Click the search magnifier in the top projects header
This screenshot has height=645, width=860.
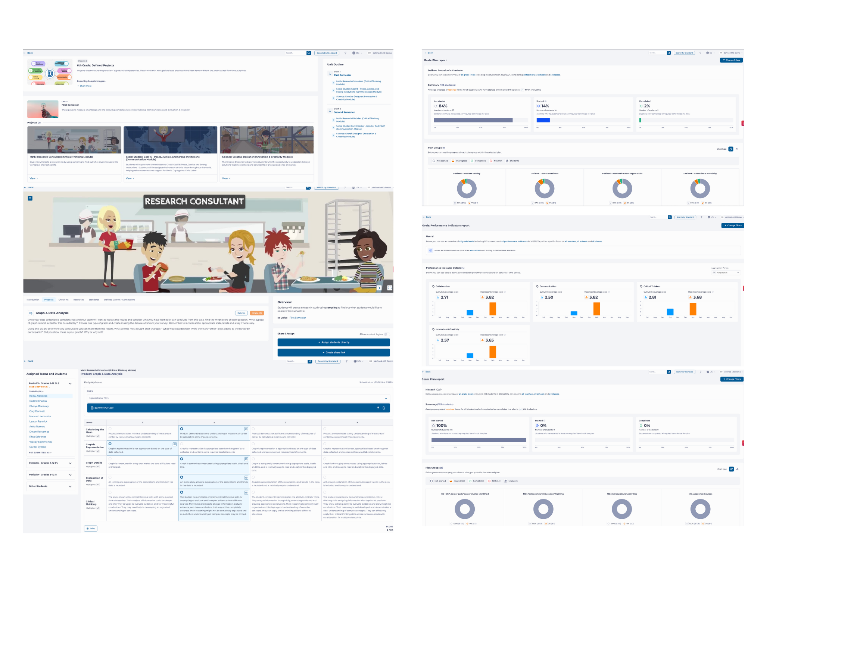(x=309, y=53)
